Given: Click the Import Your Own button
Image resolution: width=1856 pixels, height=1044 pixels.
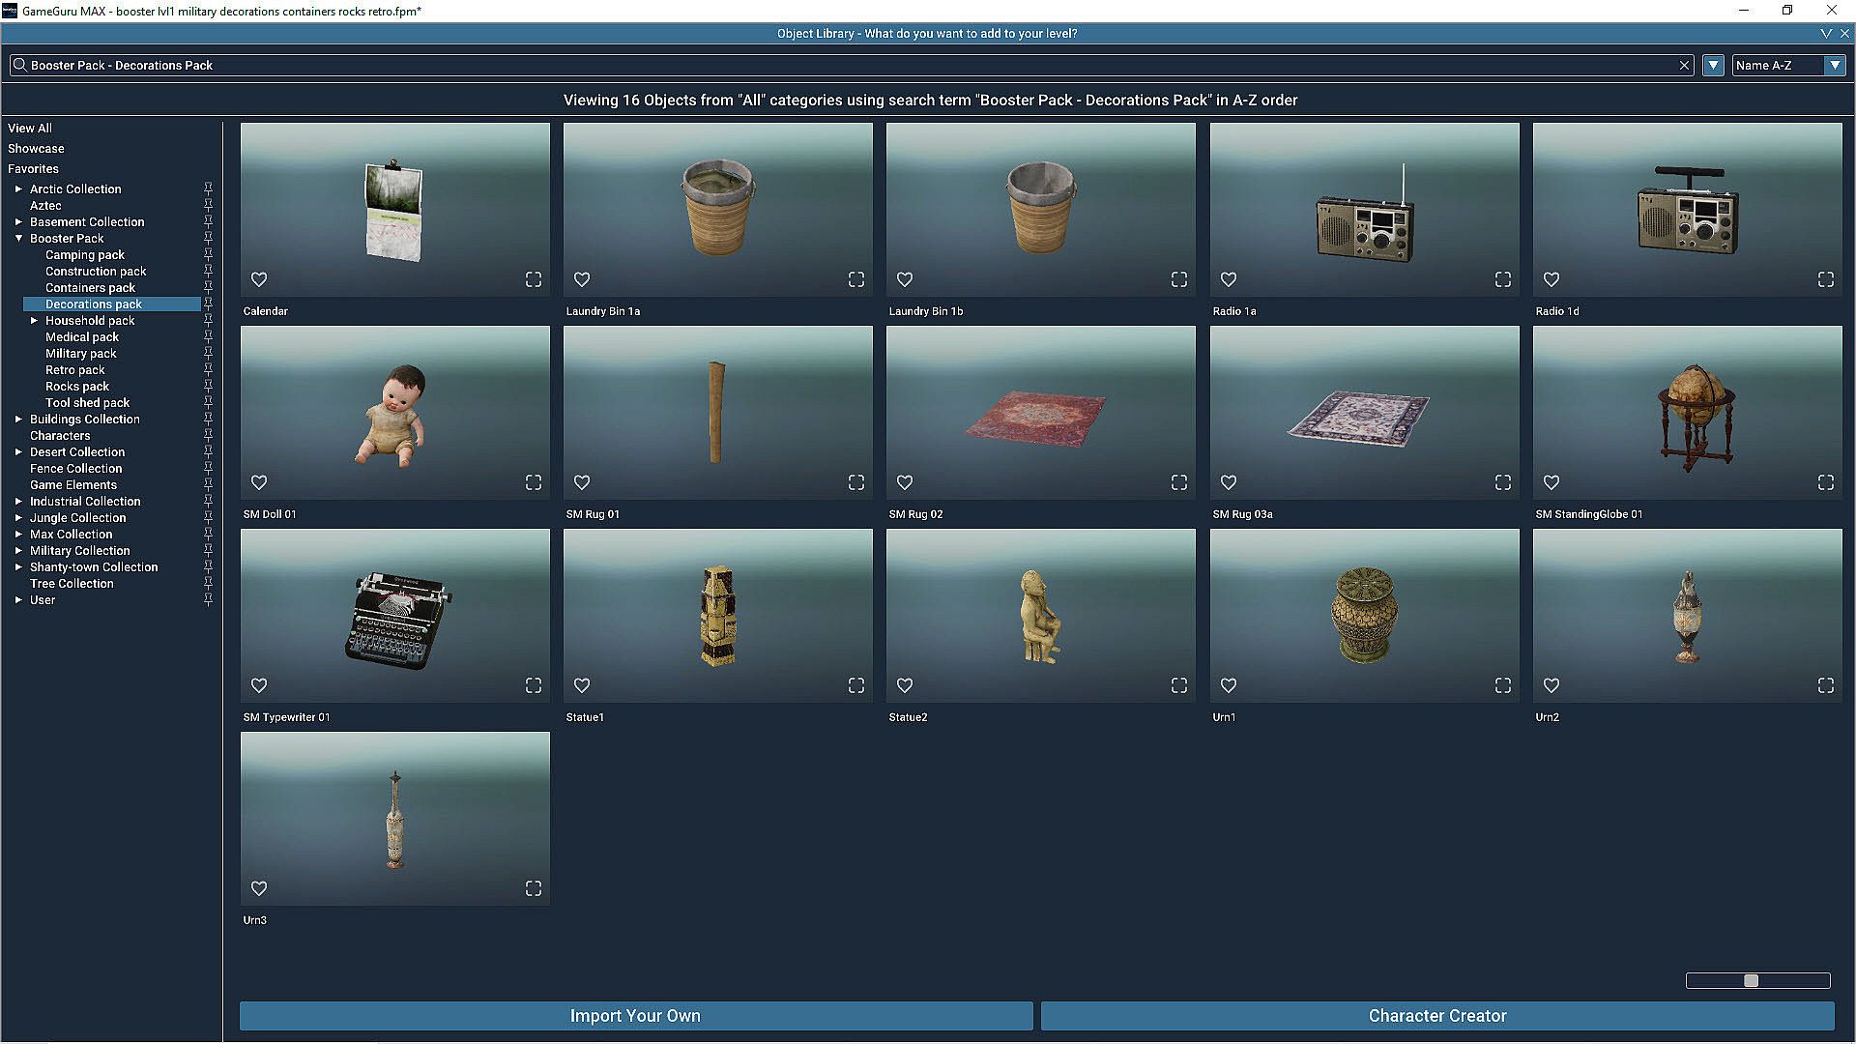Looking at the screenshot, I should point(635,1015).
